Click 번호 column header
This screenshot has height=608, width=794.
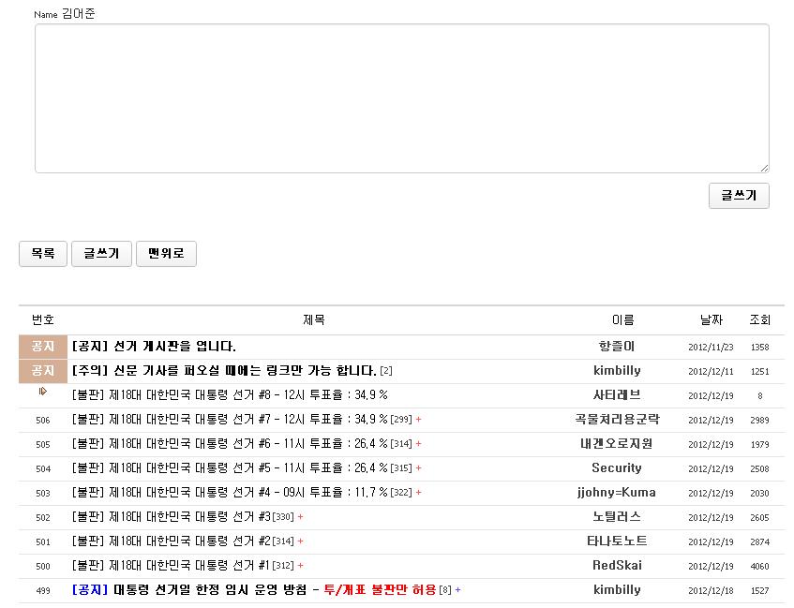pyautogui.click(x=43, y=320)
